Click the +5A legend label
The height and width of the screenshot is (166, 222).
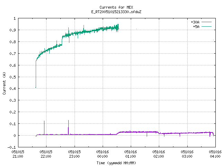click(x=196, y=27)
